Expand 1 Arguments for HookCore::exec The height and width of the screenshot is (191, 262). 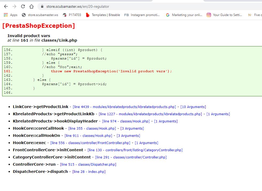147,143
